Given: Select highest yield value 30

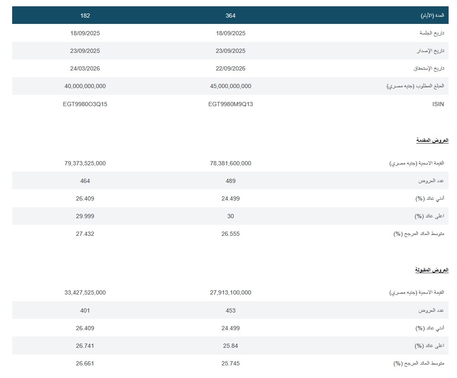Looking at the screenshot, I should pyautogui.click(x=231, y=216).
